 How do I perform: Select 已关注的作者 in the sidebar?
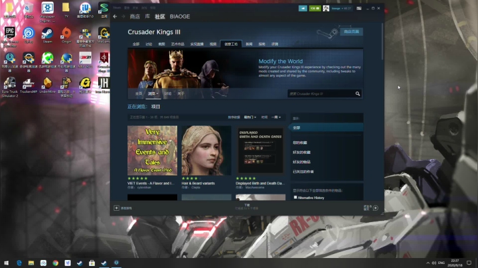(303, 171)
